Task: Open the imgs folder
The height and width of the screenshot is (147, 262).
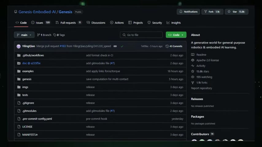Action: click(x=25, y=87)
